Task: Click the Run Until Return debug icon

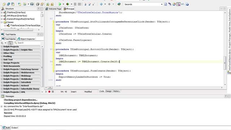Action: pyautogui.click(x=93, y=4)
